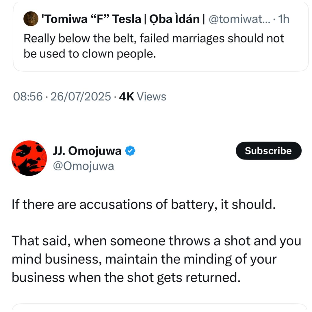Screen dimensions: 312x312
Task: Tap the line "be used to clown people."
Action: [x=90, y=54]
